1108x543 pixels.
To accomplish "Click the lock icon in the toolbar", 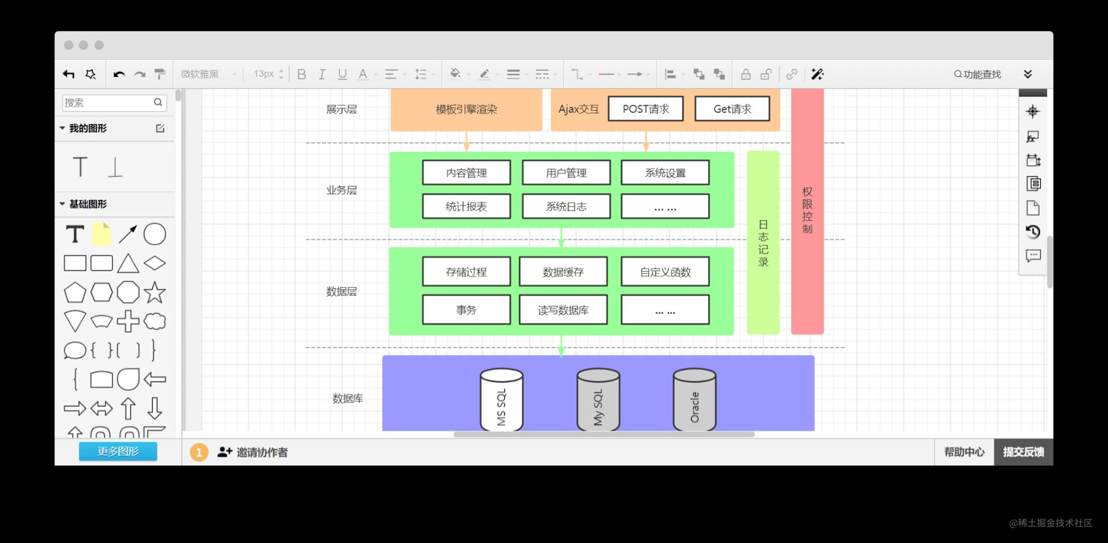I will coord(746,74).
